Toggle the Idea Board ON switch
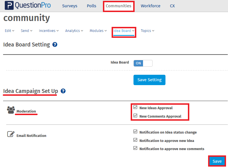The image size is (228, 168). coord(143,63)
